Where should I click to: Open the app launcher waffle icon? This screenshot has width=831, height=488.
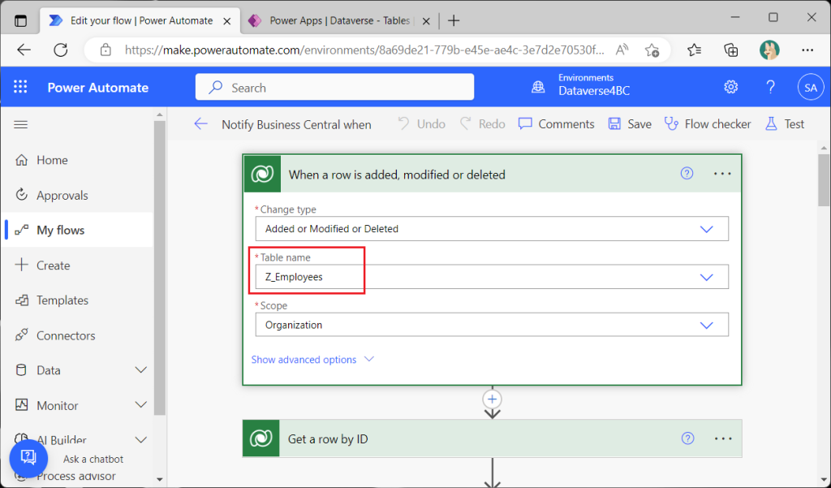[20, 87]
